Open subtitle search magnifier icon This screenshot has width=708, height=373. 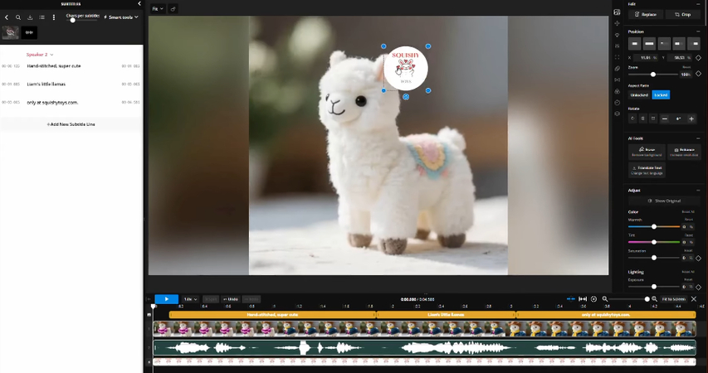18,17
